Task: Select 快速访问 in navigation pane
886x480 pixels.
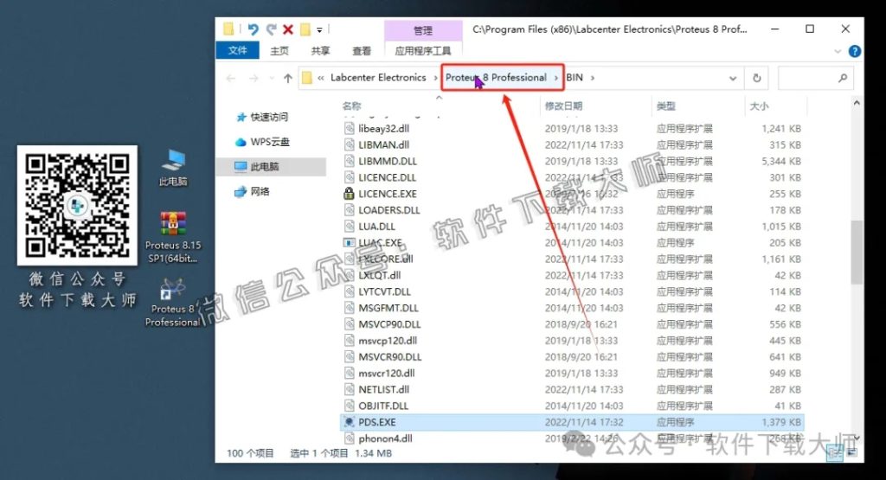Action: tap(269, 117)
